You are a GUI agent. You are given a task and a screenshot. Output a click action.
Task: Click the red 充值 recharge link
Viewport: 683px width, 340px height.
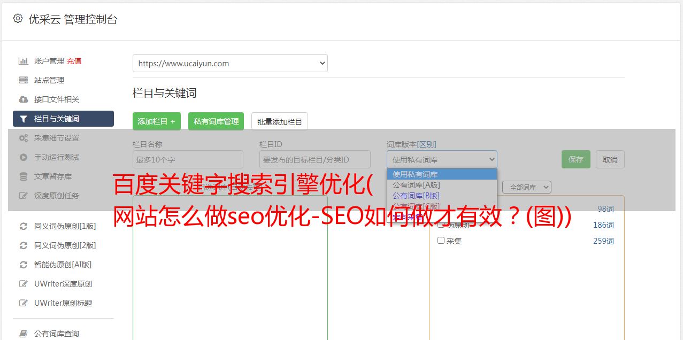tap(74, 61)
